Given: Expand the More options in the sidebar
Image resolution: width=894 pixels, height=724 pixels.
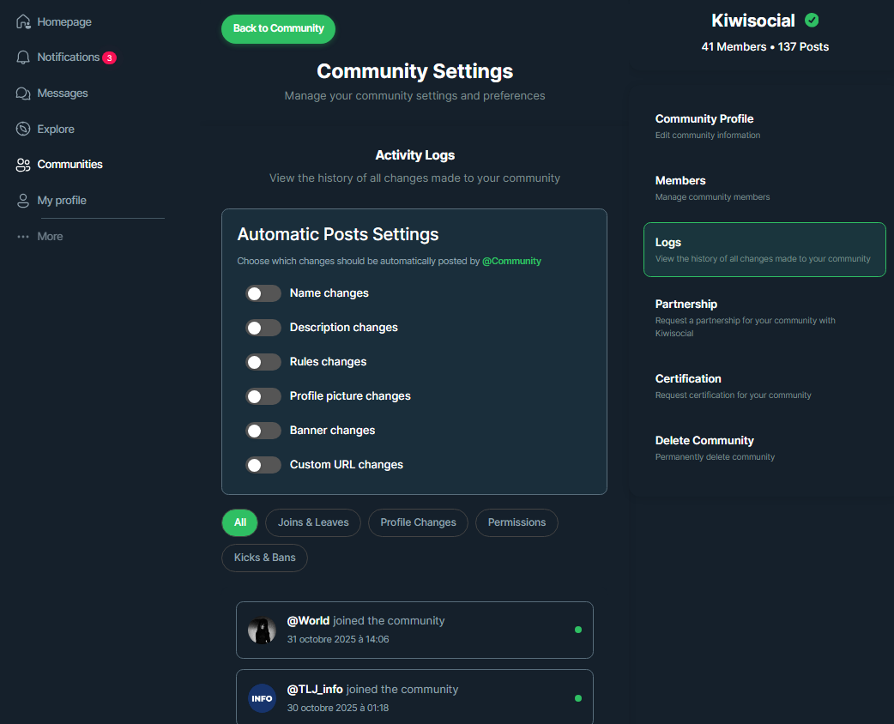Looking at the screenshot, I should click(22, 236).
